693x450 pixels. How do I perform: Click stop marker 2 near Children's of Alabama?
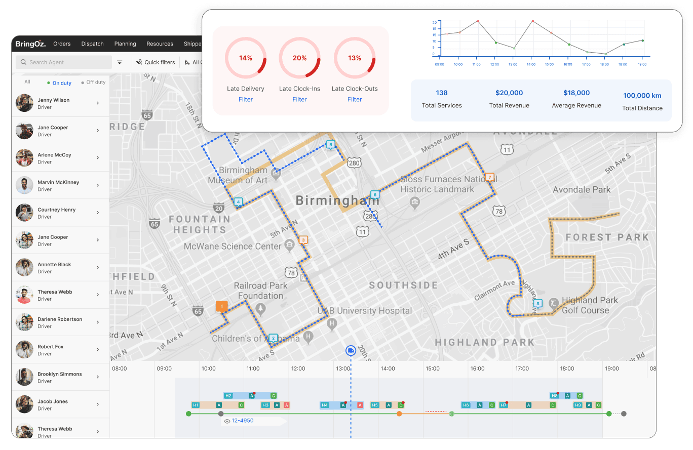[x=273, y=338]
